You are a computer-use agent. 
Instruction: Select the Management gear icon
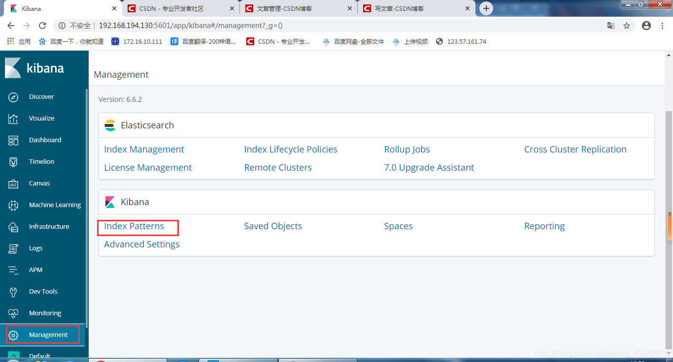tap(13, 335)
